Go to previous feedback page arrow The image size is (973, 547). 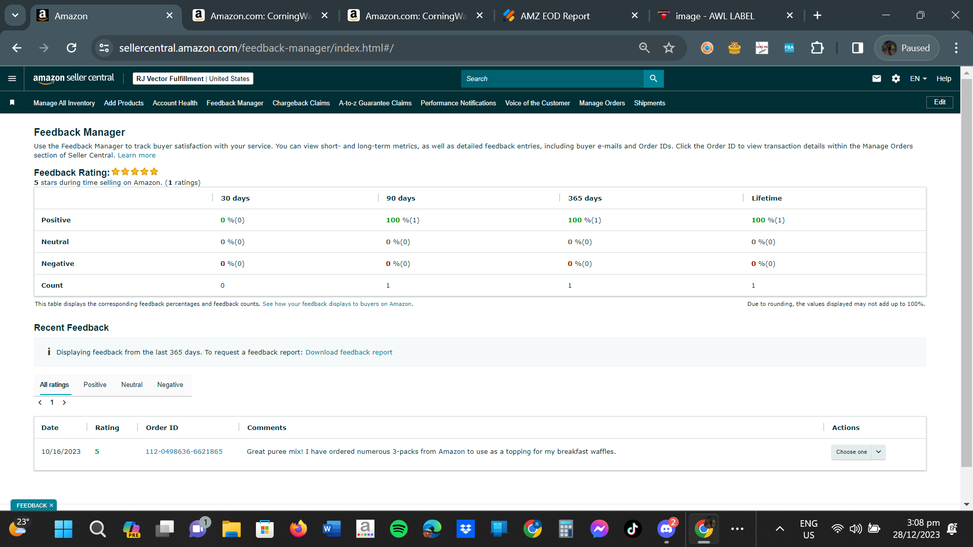(40, 403)
